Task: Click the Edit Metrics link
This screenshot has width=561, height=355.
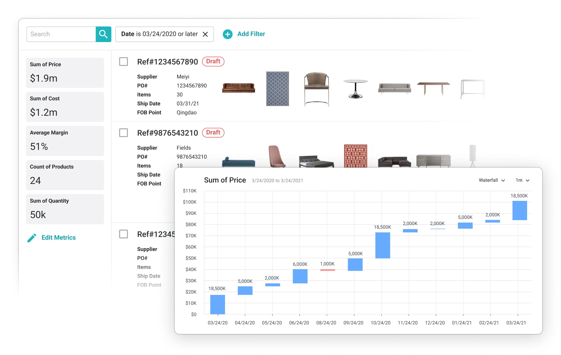Action: (58, 238)
